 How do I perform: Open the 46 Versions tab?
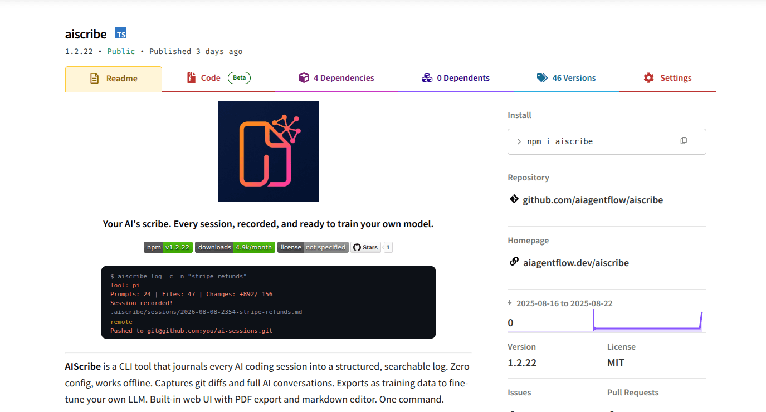click(x=566, y=78)
